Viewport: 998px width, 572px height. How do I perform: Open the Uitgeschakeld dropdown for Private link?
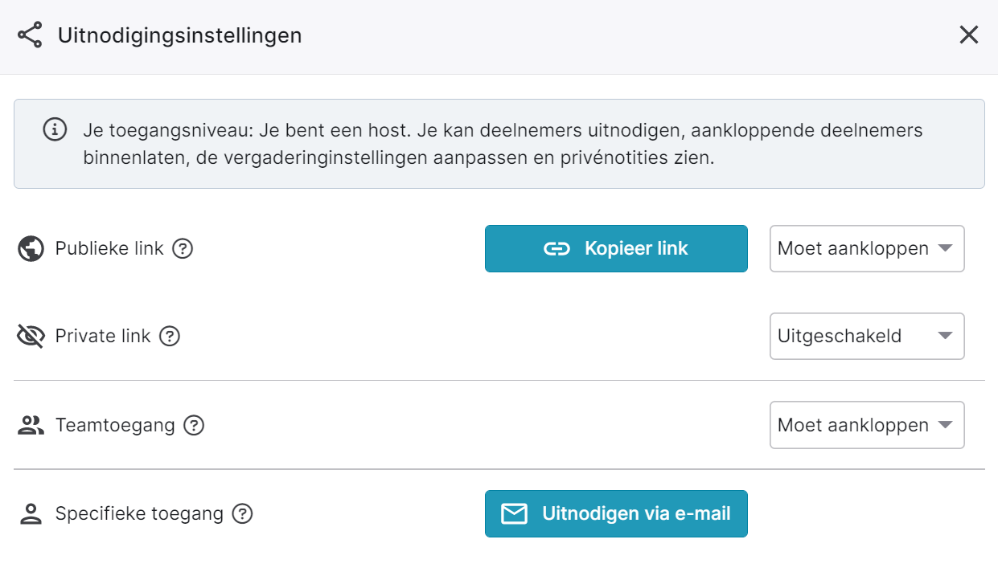pos(866,337)
